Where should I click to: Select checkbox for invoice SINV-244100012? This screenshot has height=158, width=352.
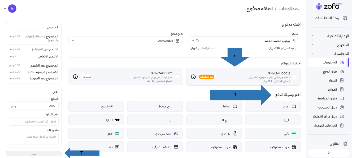pyautogui.click(x=295, y=77)
